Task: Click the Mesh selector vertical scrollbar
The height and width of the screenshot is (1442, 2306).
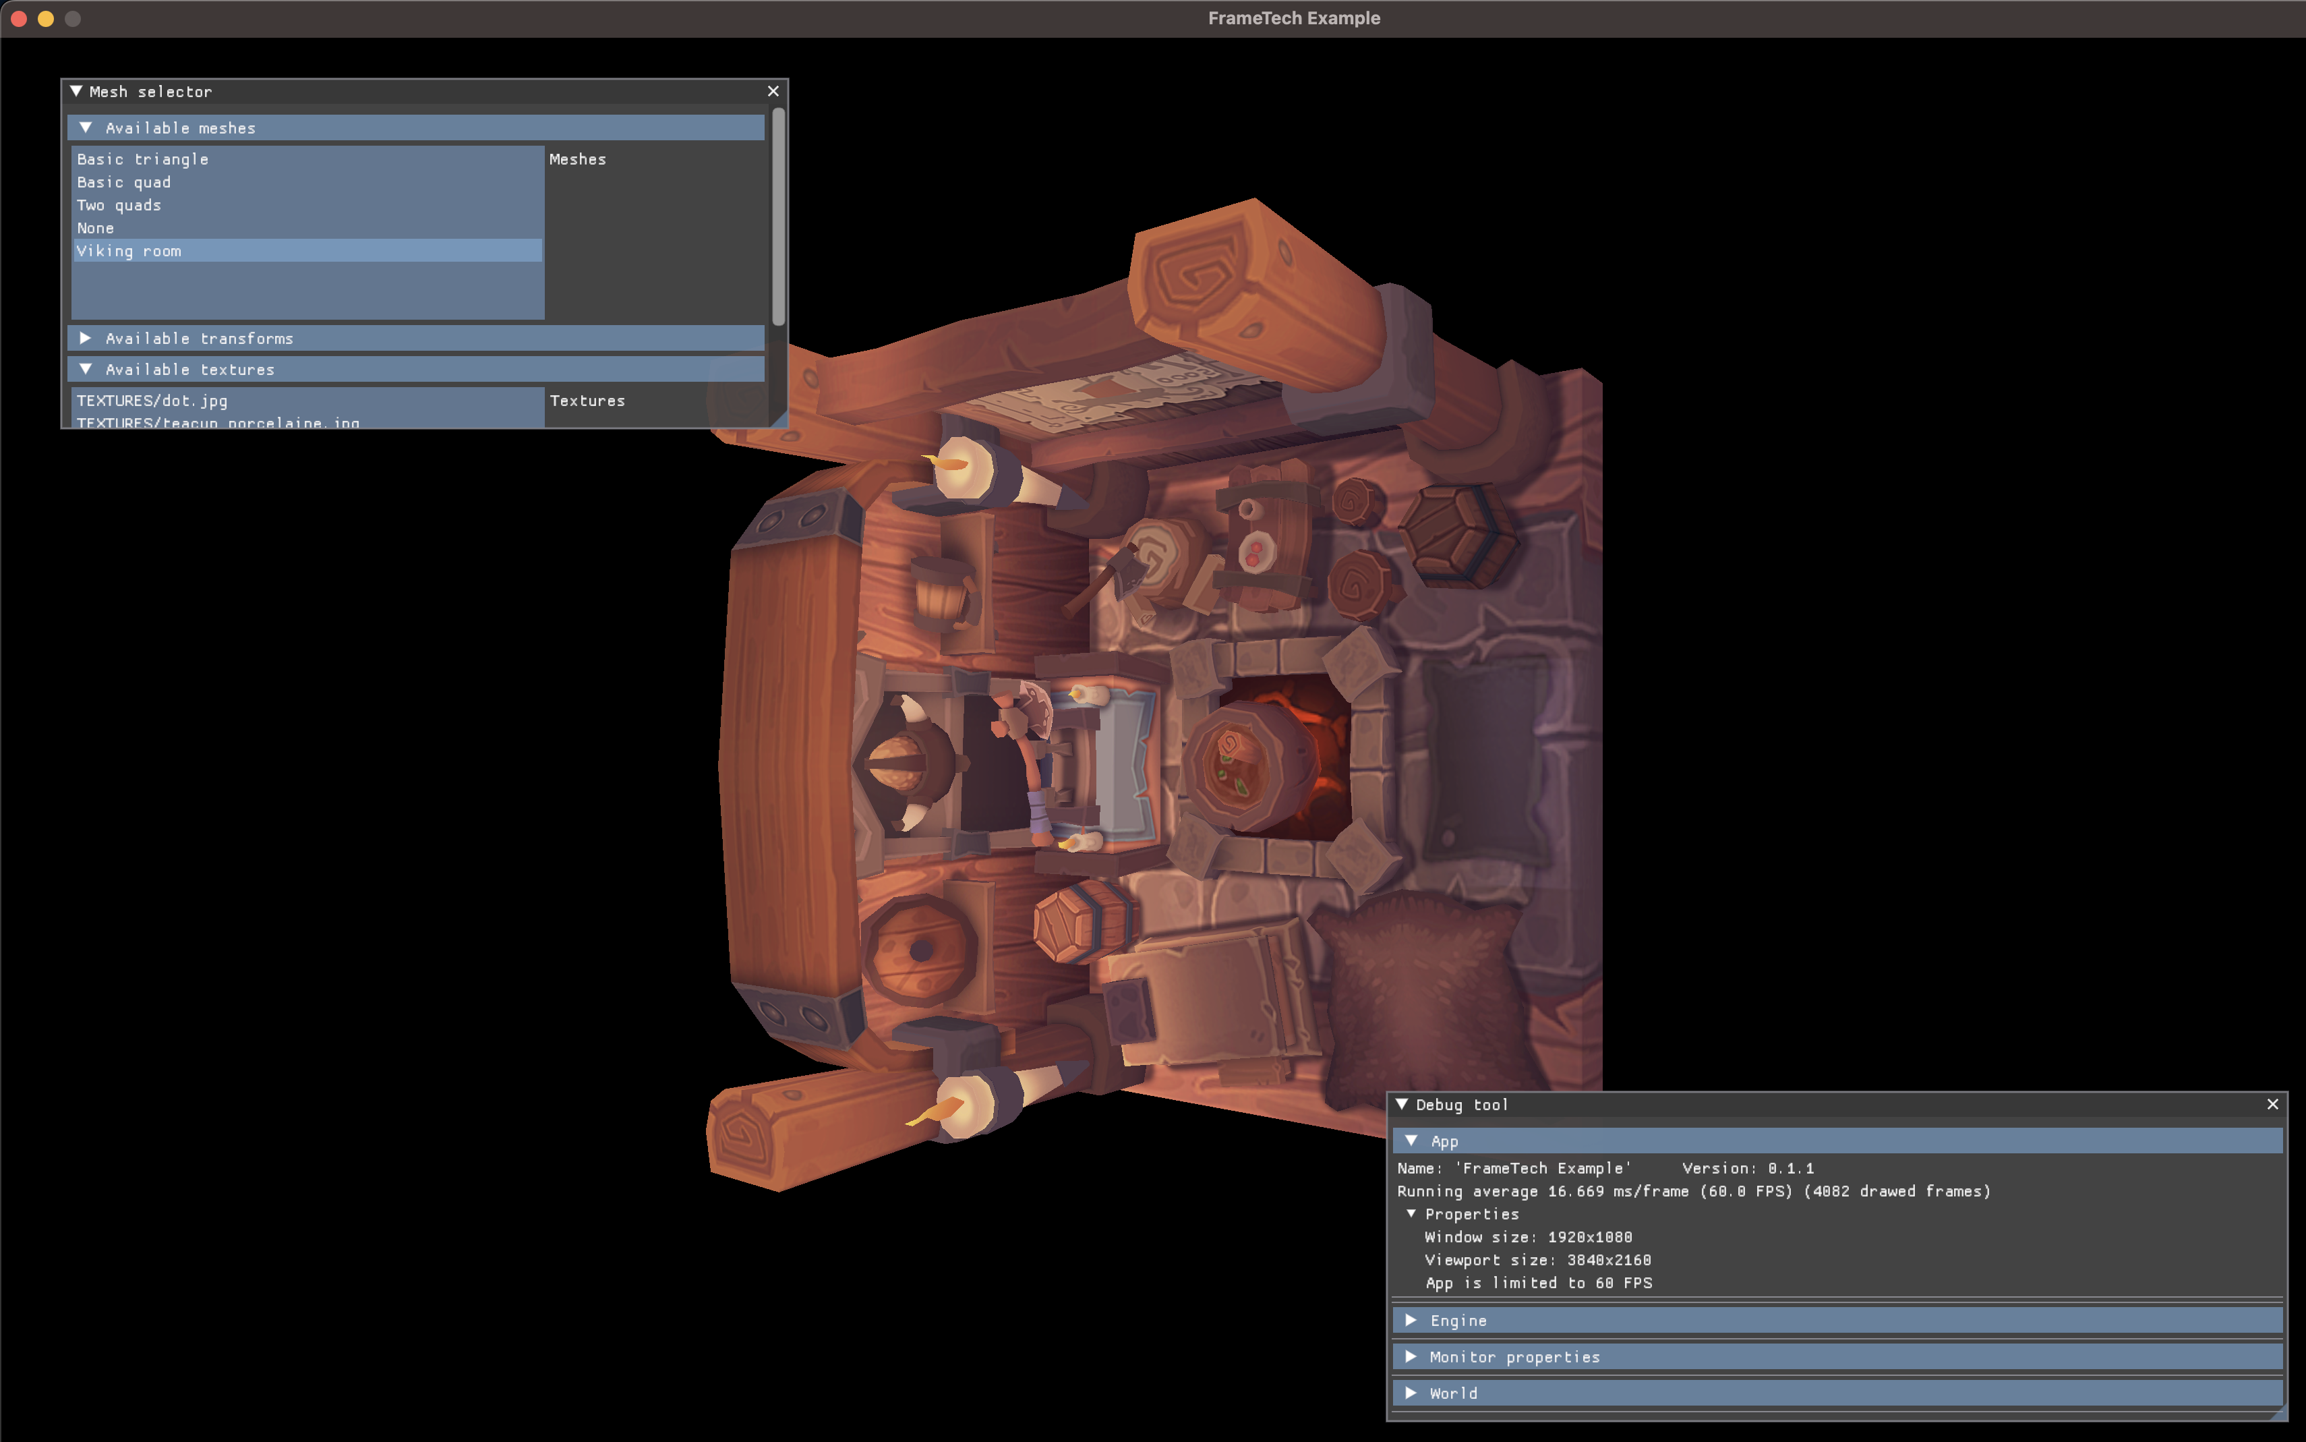Action: point(779,216)
